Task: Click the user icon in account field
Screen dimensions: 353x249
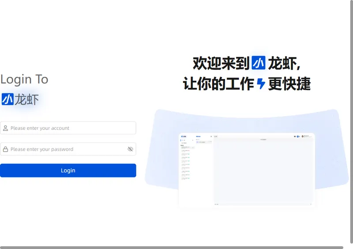Action: tap(5, 128)
